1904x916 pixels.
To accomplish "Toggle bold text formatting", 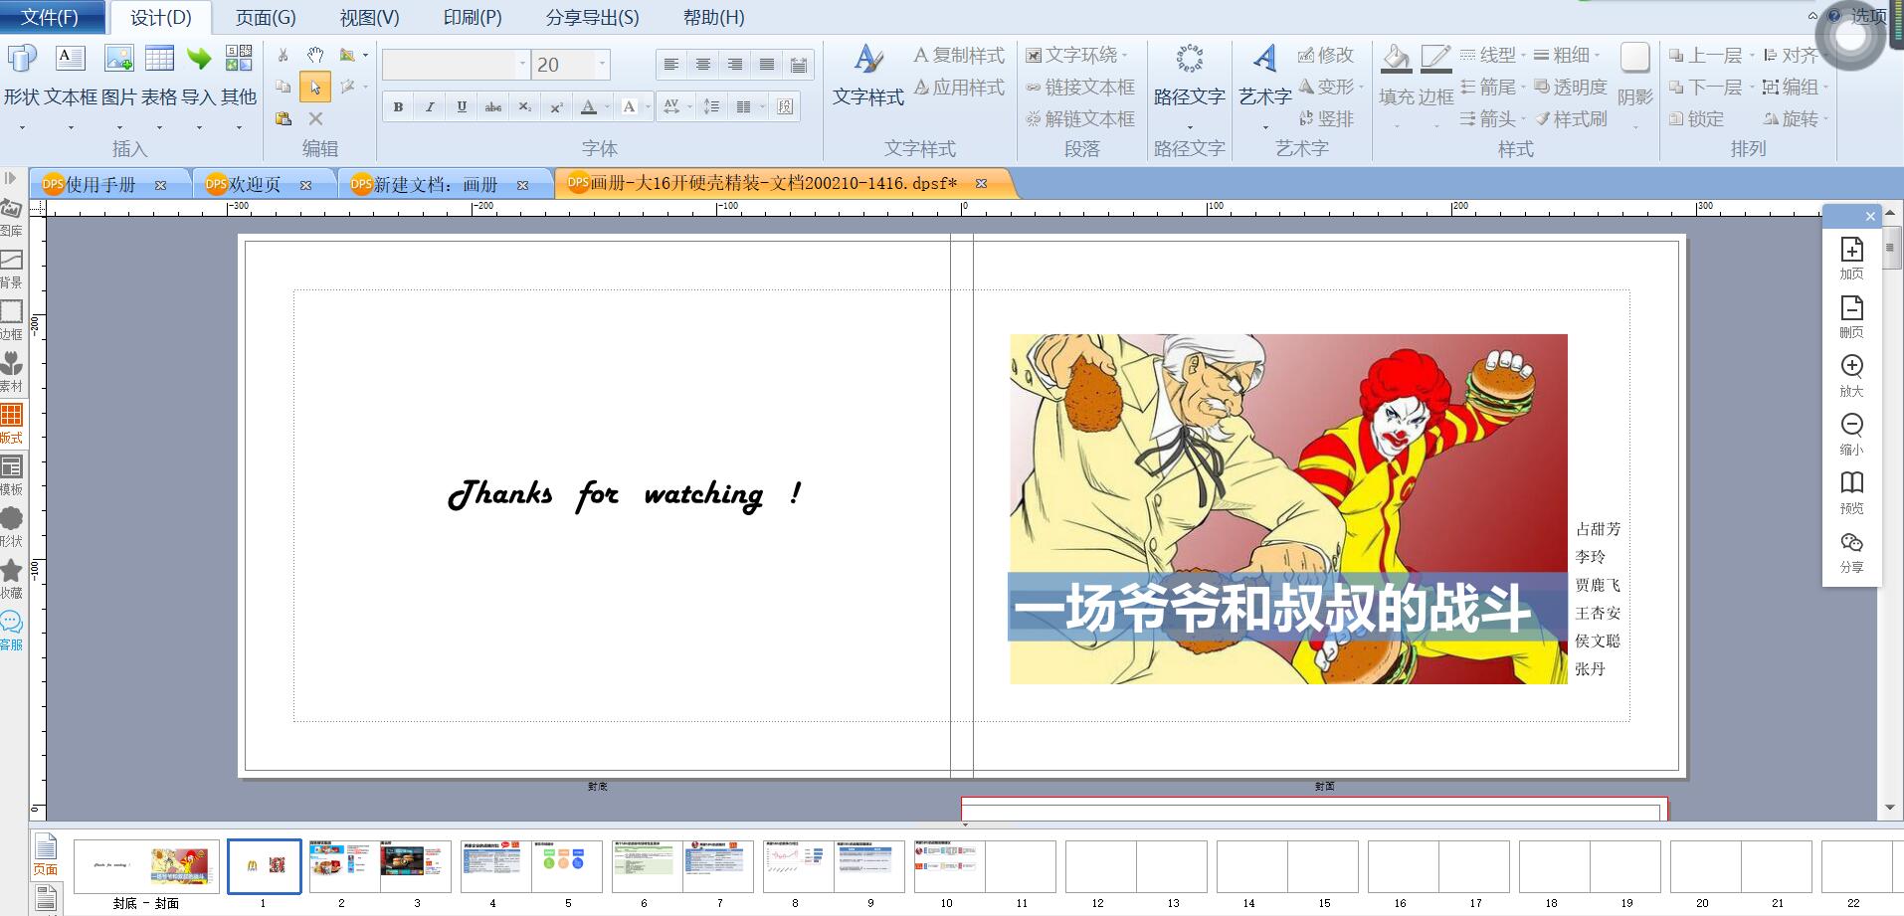I will point(398,106).
